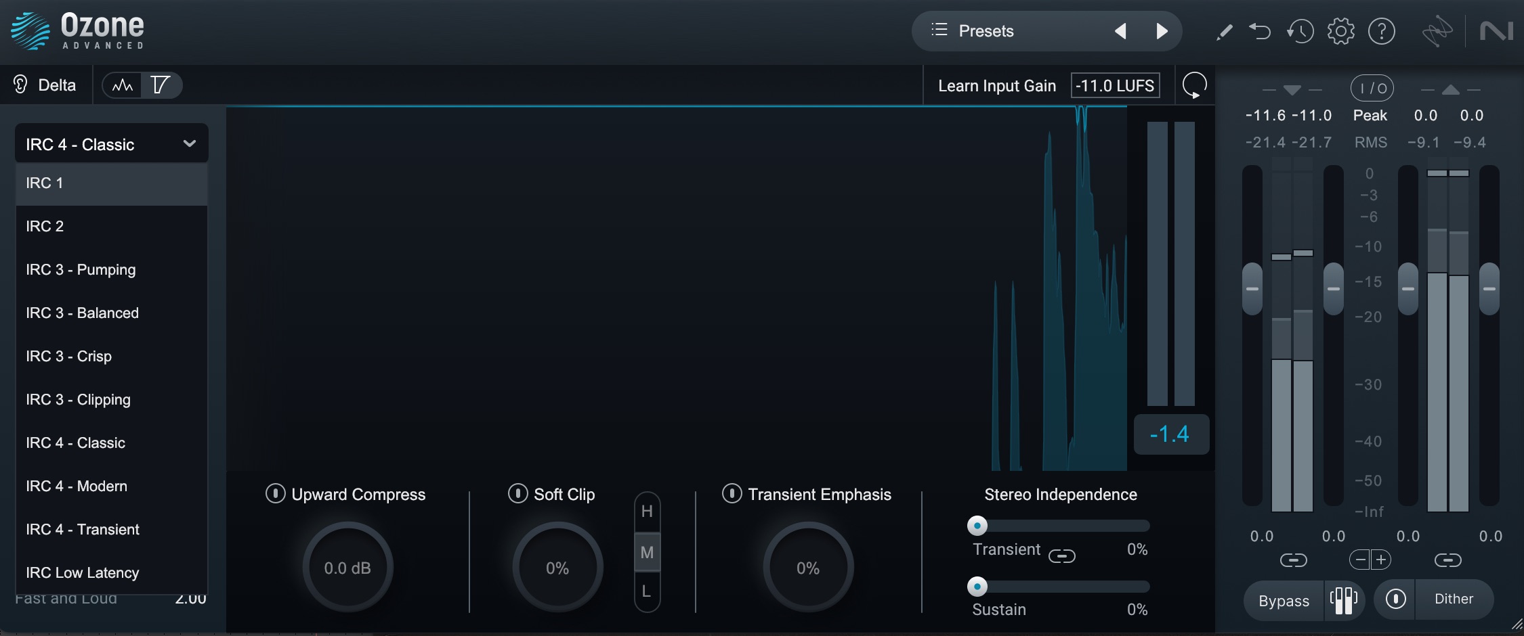Viewport: 1524px width, 636px height.
Task: Select Soft Clip H setting
Action: pos(647,512)
